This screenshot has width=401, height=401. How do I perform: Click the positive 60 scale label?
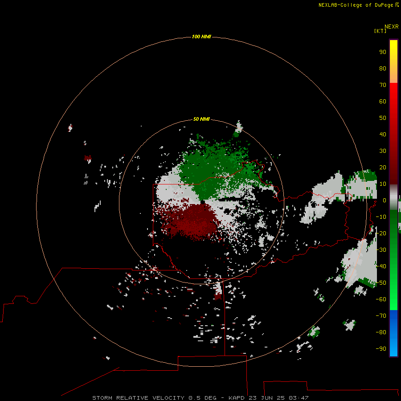pos(383,101)
